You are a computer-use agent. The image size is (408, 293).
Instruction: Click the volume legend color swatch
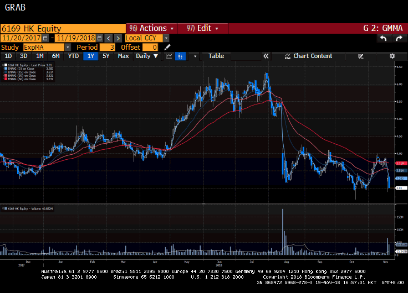[x=6, y=208]
